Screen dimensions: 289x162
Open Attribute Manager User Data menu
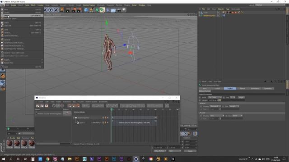tap(218, 81)
